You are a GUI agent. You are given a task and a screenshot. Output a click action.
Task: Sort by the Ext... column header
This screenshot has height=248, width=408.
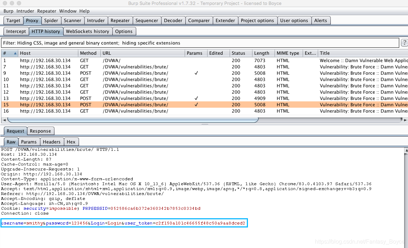tap(310, 53)
